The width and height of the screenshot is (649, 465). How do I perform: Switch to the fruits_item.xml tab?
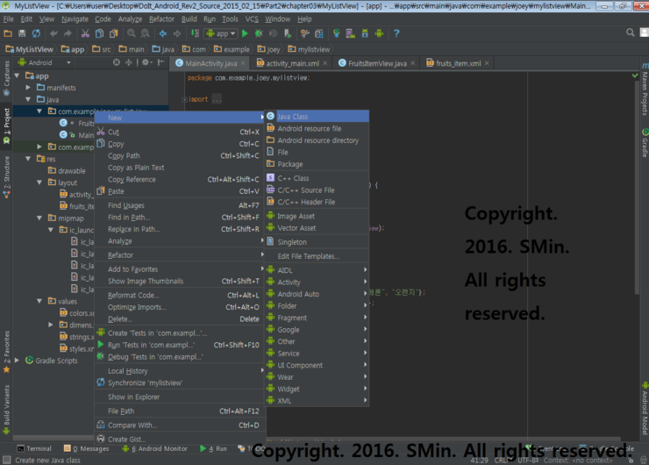point(458,63)
